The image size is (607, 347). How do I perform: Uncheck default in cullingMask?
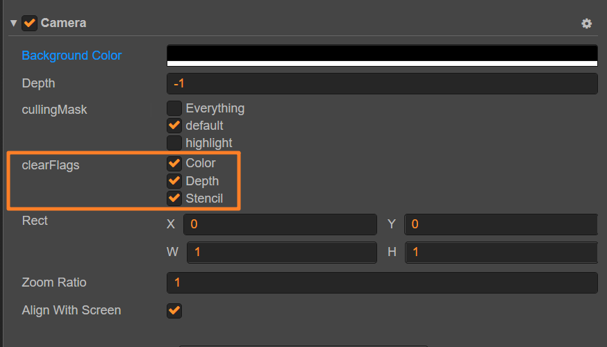(174, 126)
